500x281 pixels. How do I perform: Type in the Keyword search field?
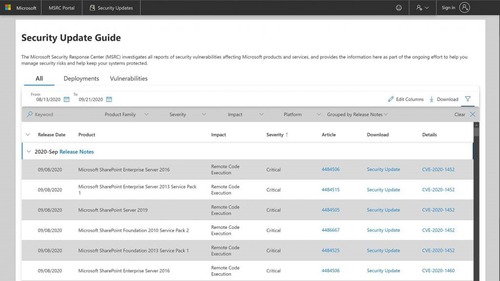59,114
